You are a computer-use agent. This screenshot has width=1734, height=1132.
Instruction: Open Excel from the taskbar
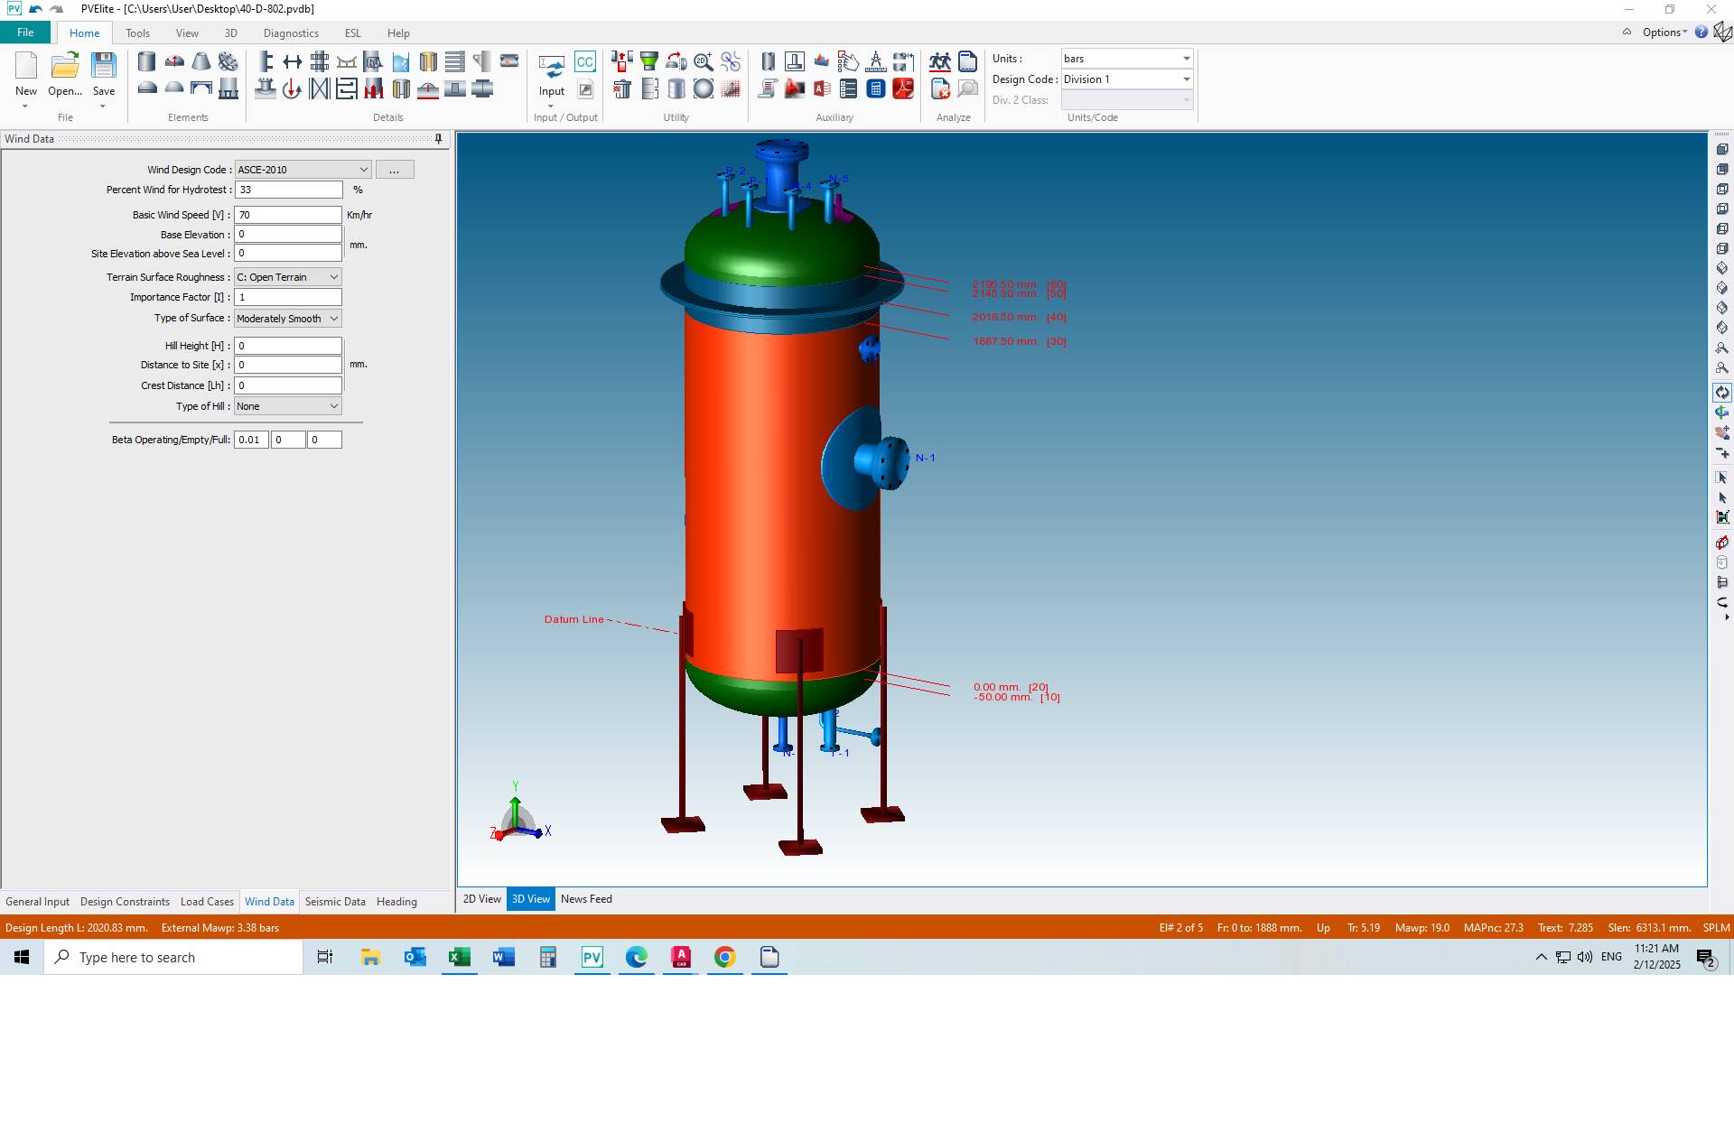coord(460,957)
